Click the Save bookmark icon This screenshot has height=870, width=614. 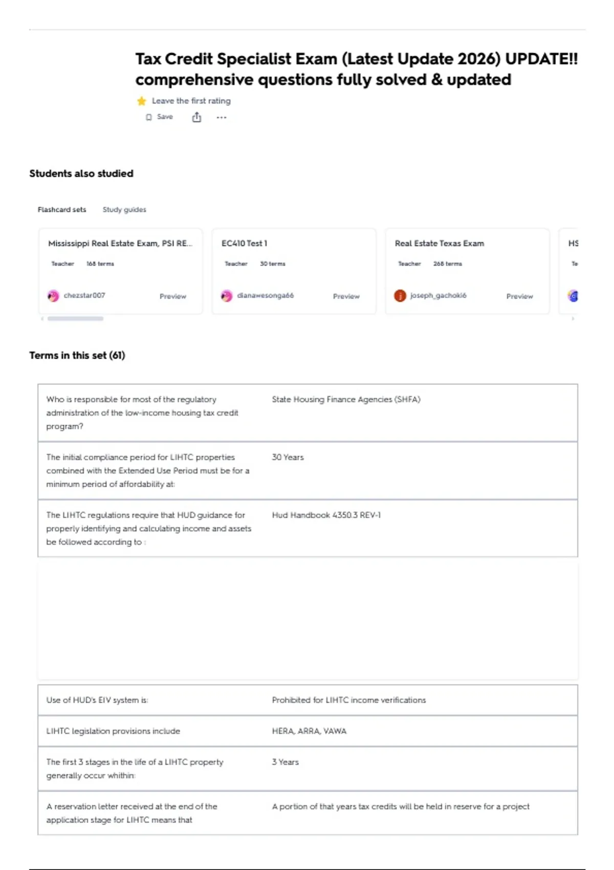[x=149, y=117]
